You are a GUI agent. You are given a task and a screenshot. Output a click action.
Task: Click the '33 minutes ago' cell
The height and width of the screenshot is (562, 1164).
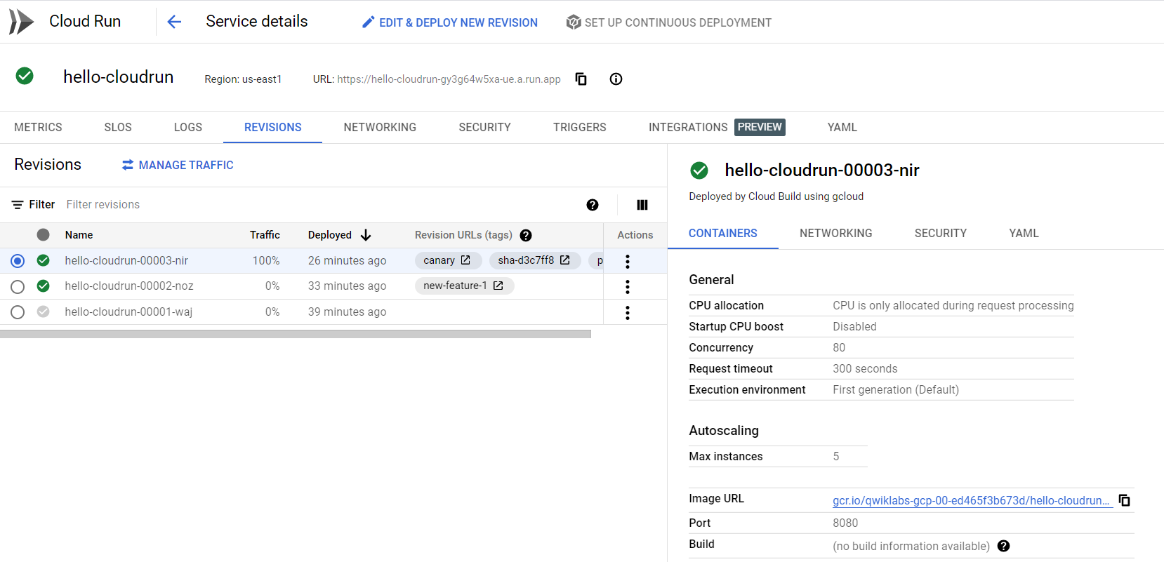pyautogui.click(x=347, y=286)
